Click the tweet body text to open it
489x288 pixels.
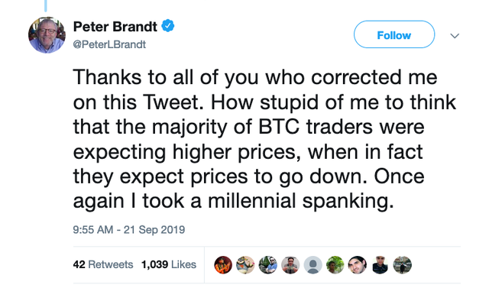tap(264, 139)
